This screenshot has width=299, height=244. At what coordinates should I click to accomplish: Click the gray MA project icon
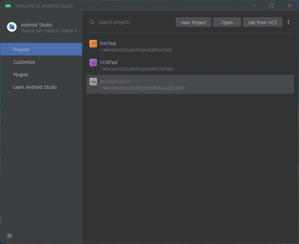(x=93, y=82)
